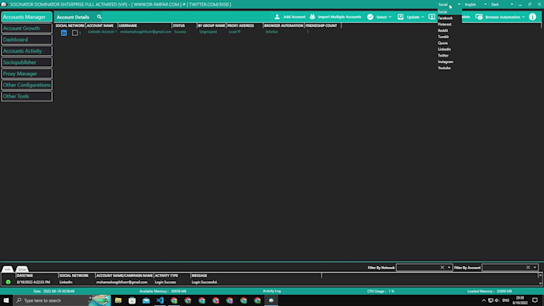Clear the Filter By Account field with its X
The image size is (544, 306).
[x=528, y=267]
